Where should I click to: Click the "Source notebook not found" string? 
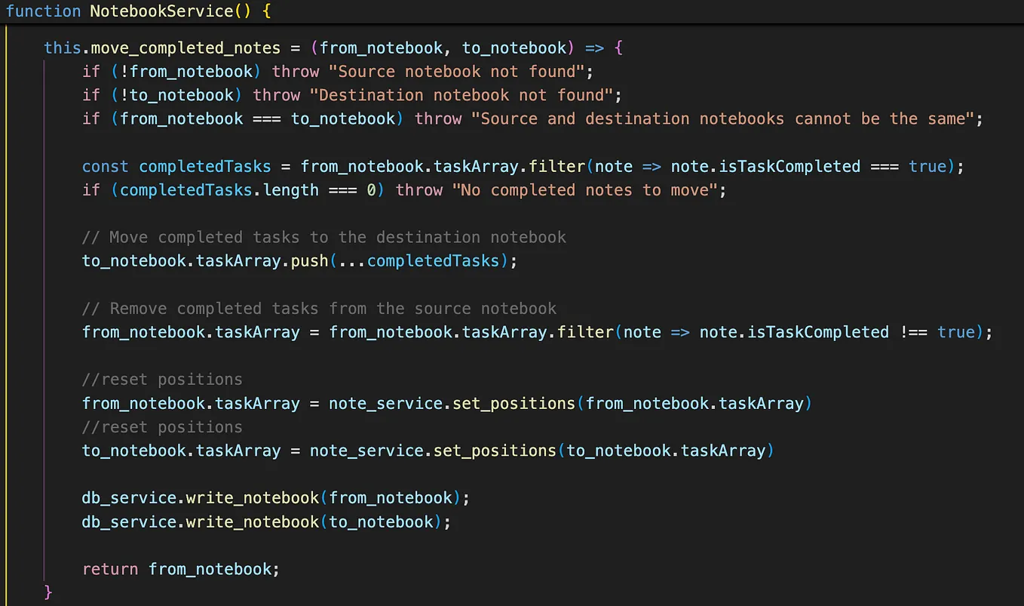[456, 72]
